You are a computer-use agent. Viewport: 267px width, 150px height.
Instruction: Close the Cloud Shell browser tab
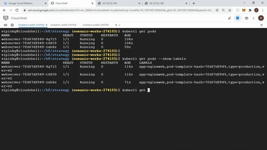click(93, 3)
